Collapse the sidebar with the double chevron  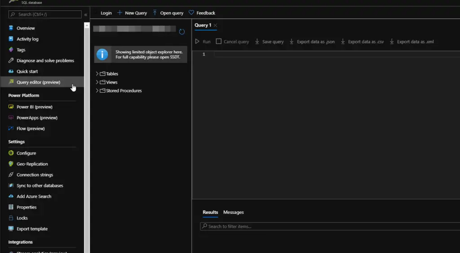pyautogui.click(x=86, y=15)
